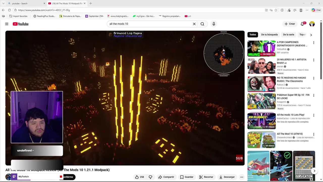Click the Suscribirme button
Screen dimensions: 323x182
point(68,177)
